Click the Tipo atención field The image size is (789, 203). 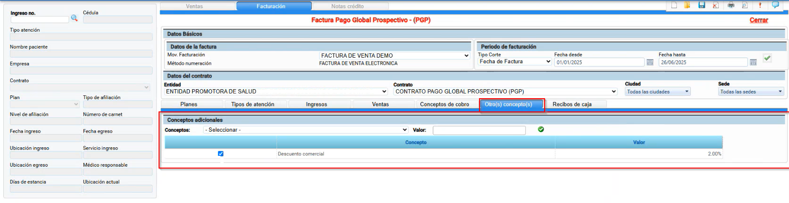[x=81, y=37]
